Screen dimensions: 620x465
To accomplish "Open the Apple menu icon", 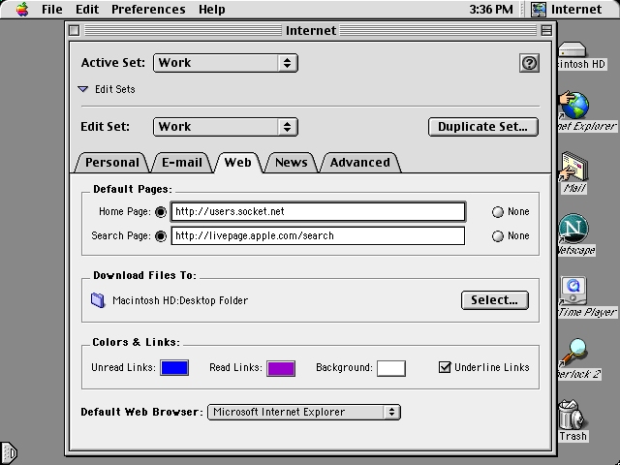I will point(22,9).
